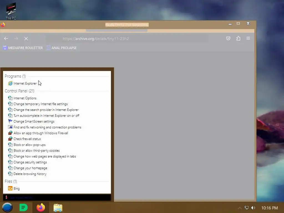Open This PC desktop icon

(x=11, y=11)
